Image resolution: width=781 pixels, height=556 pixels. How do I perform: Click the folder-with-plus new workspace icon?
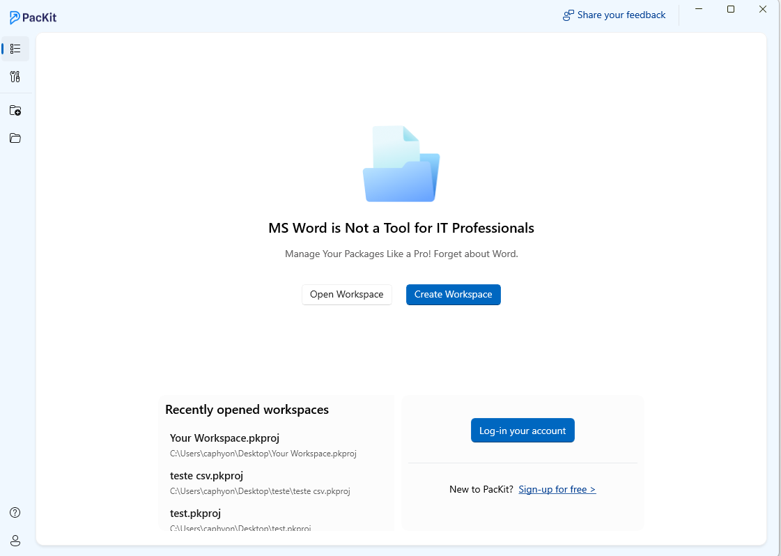click(x=15, y=110)
